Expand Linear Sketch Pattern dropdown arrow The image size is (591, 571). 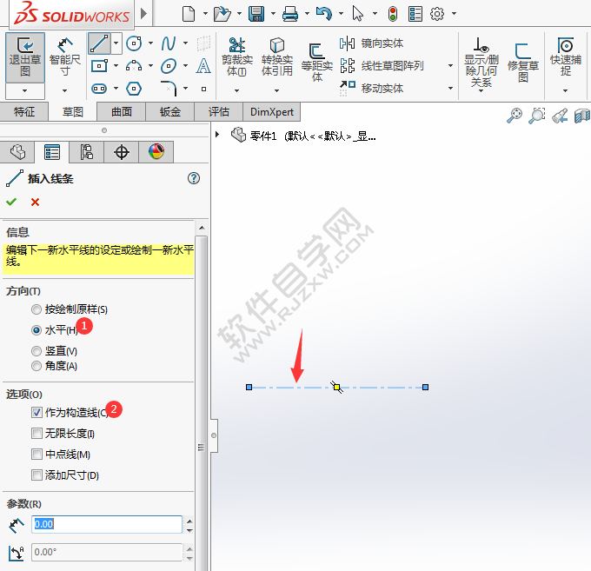point(450,66)
